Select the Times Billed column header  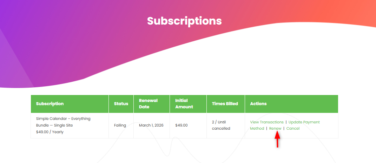(225, 104)
